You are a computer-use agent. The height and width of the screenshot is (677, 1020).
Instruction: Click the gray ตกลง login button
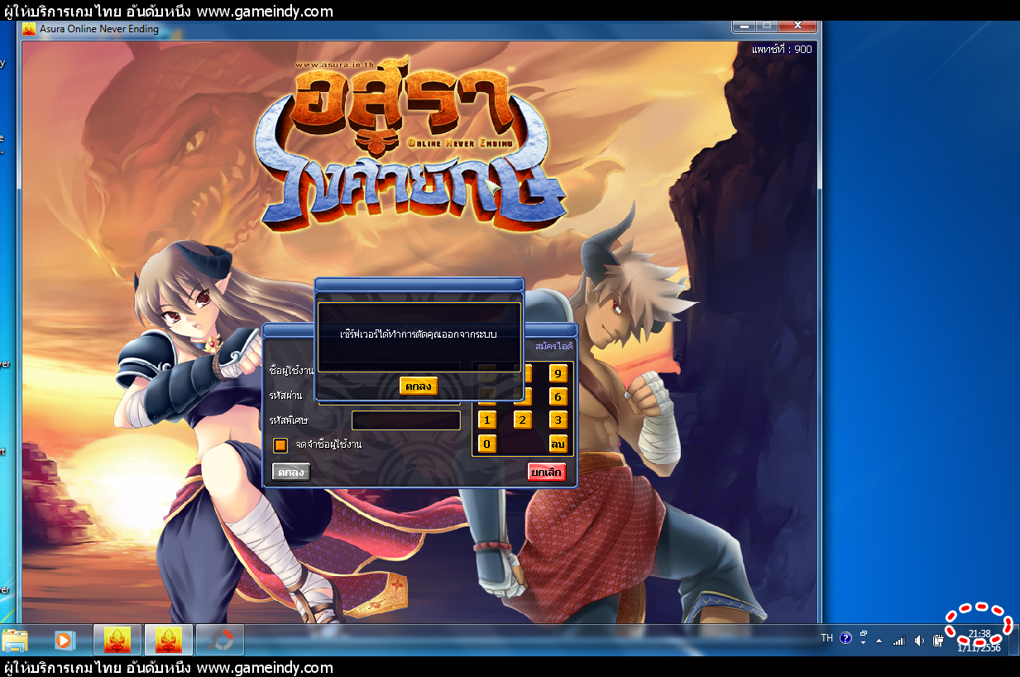(x=291, y=472)
